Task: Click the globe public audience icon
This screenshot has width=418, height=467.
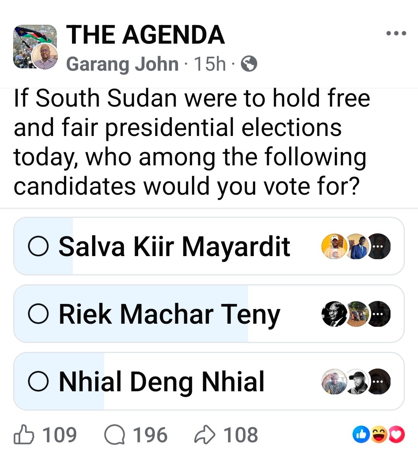Action: (249, 64)
